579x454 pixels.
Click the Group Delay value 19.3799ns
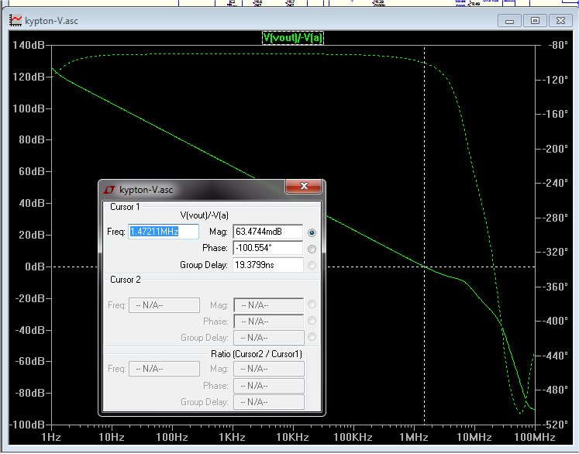[268, 265]
